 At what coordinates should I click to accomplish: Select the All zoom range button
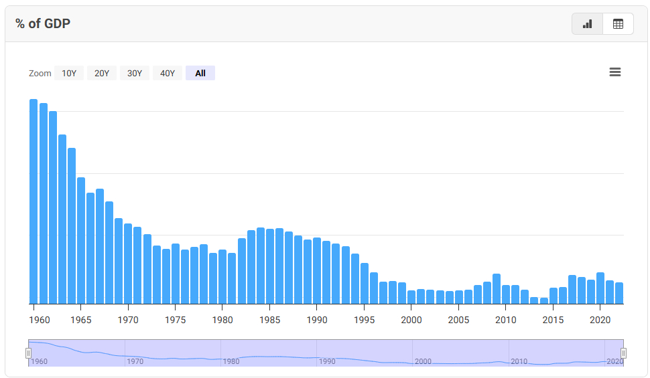coord(200,74)
